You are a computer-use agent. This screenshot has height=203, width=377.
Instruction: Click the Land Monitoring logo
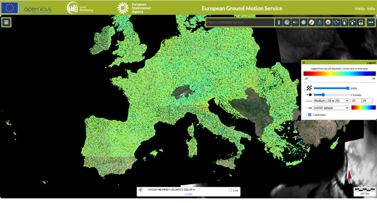(80, 8)
